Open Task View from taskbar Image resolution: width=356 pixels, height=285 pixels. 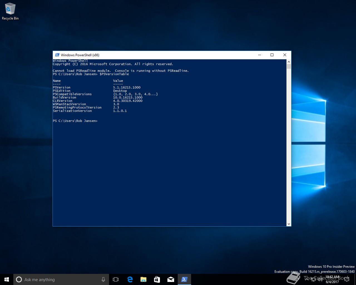pos(116,279)
